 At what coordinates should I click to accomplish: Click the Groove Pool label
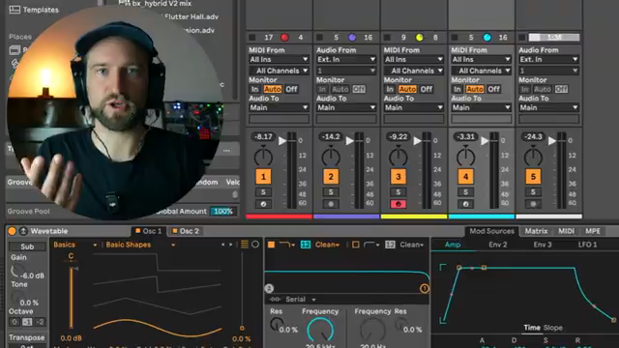[x=28, y=211]
